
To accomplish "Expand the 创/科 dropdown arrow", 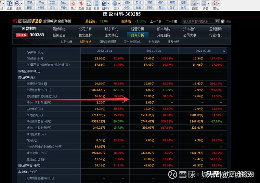I will tap(109, 4).
